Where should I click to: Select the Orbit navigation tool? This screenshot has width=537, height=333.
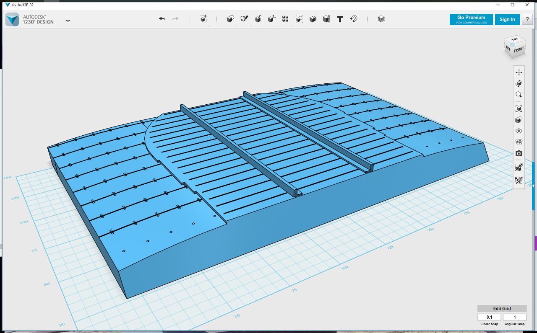coord(519,83)
